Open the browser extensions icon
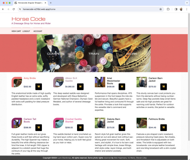This screenshot has height=160, width=190. click(168, 9)
